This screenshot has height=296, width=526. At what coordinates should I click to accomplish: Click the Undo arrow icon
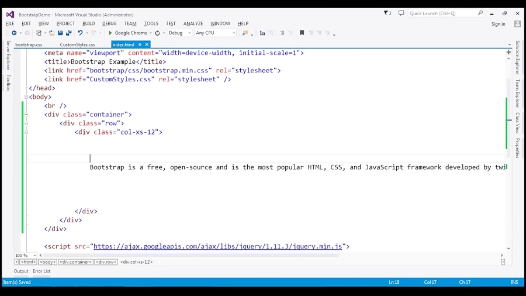(x=80, y=33)
